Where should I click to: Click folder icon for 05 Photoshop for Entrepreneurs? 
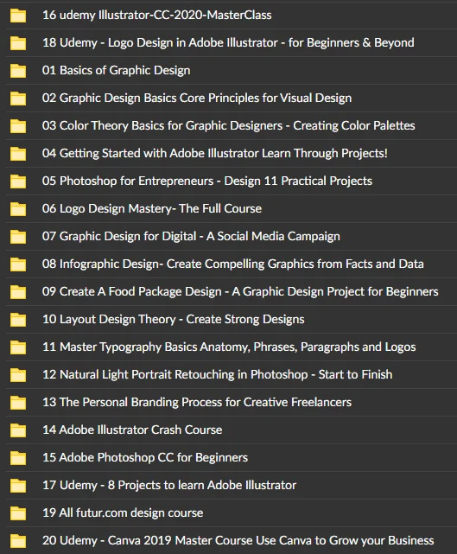pos(18,181)
